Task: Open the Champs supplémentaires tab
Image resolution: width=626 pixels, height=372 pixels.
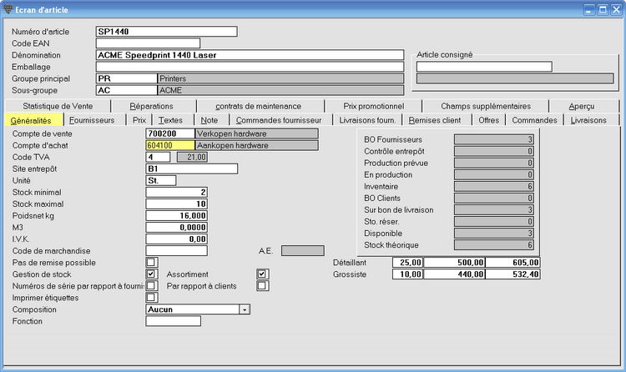Action: (x=486, y=106)
